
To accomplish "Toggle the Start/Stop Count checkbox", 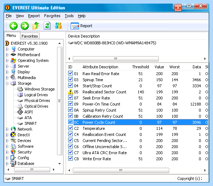I will click(70, 85).
